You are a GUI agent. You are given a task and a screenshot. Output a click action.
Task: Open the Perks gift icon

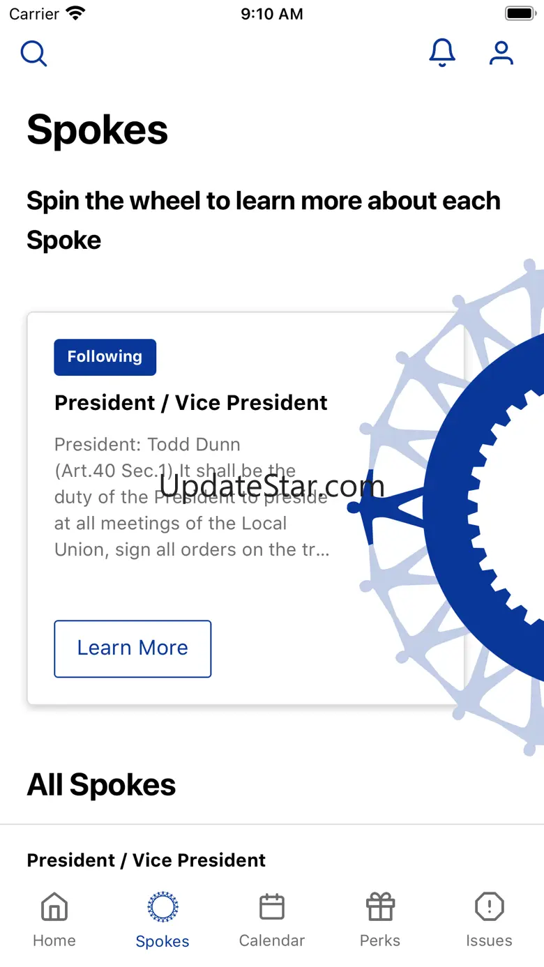[x=380, y=907]
